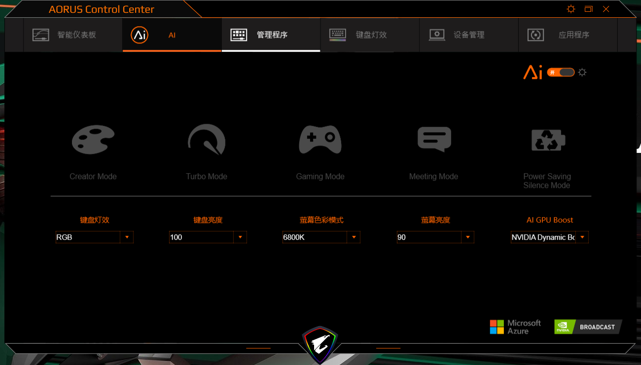Viewport: 641px width, 365px height.
Task: Expand the AI GPU Boost dropdown
Action: (x=582, y=237)
